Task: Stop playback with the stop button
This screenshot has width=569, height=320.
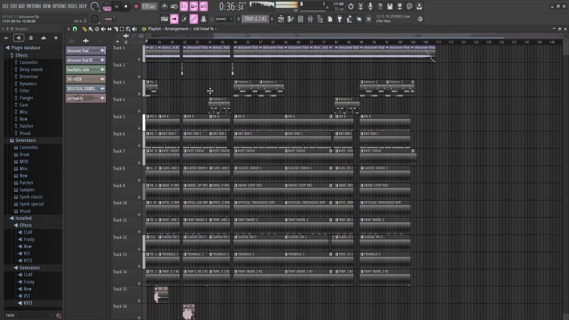Action: click(x=126, y=7)
